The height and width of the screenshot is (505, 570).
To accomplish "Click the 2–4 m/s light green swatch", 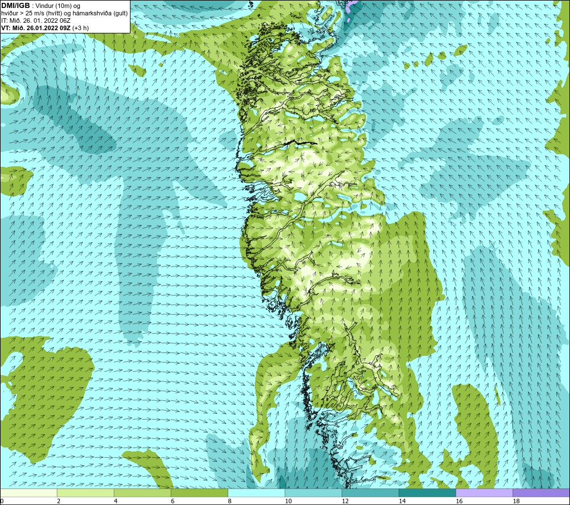I will coord(85,492).
